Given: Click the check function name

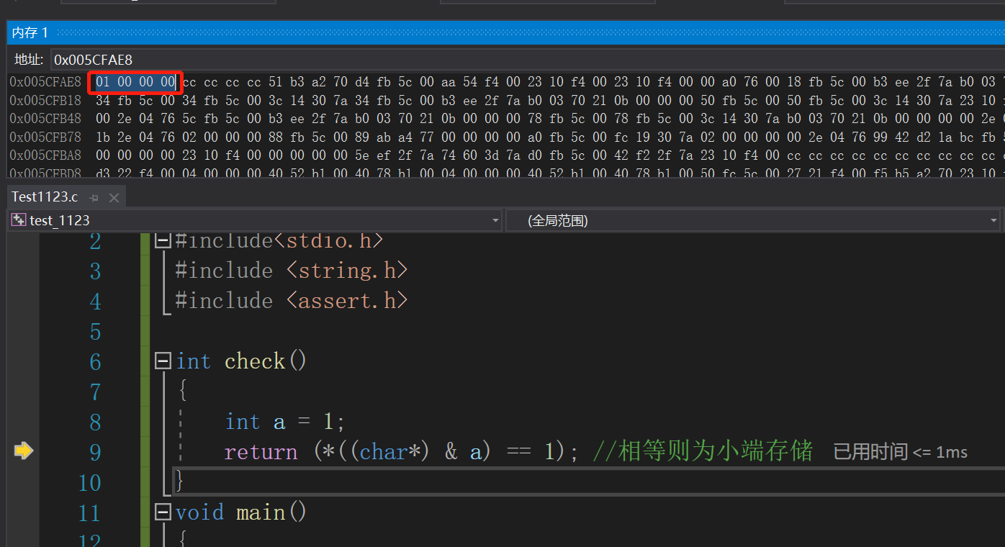Looking at the screenshot, I should click(x=255, y=361).
